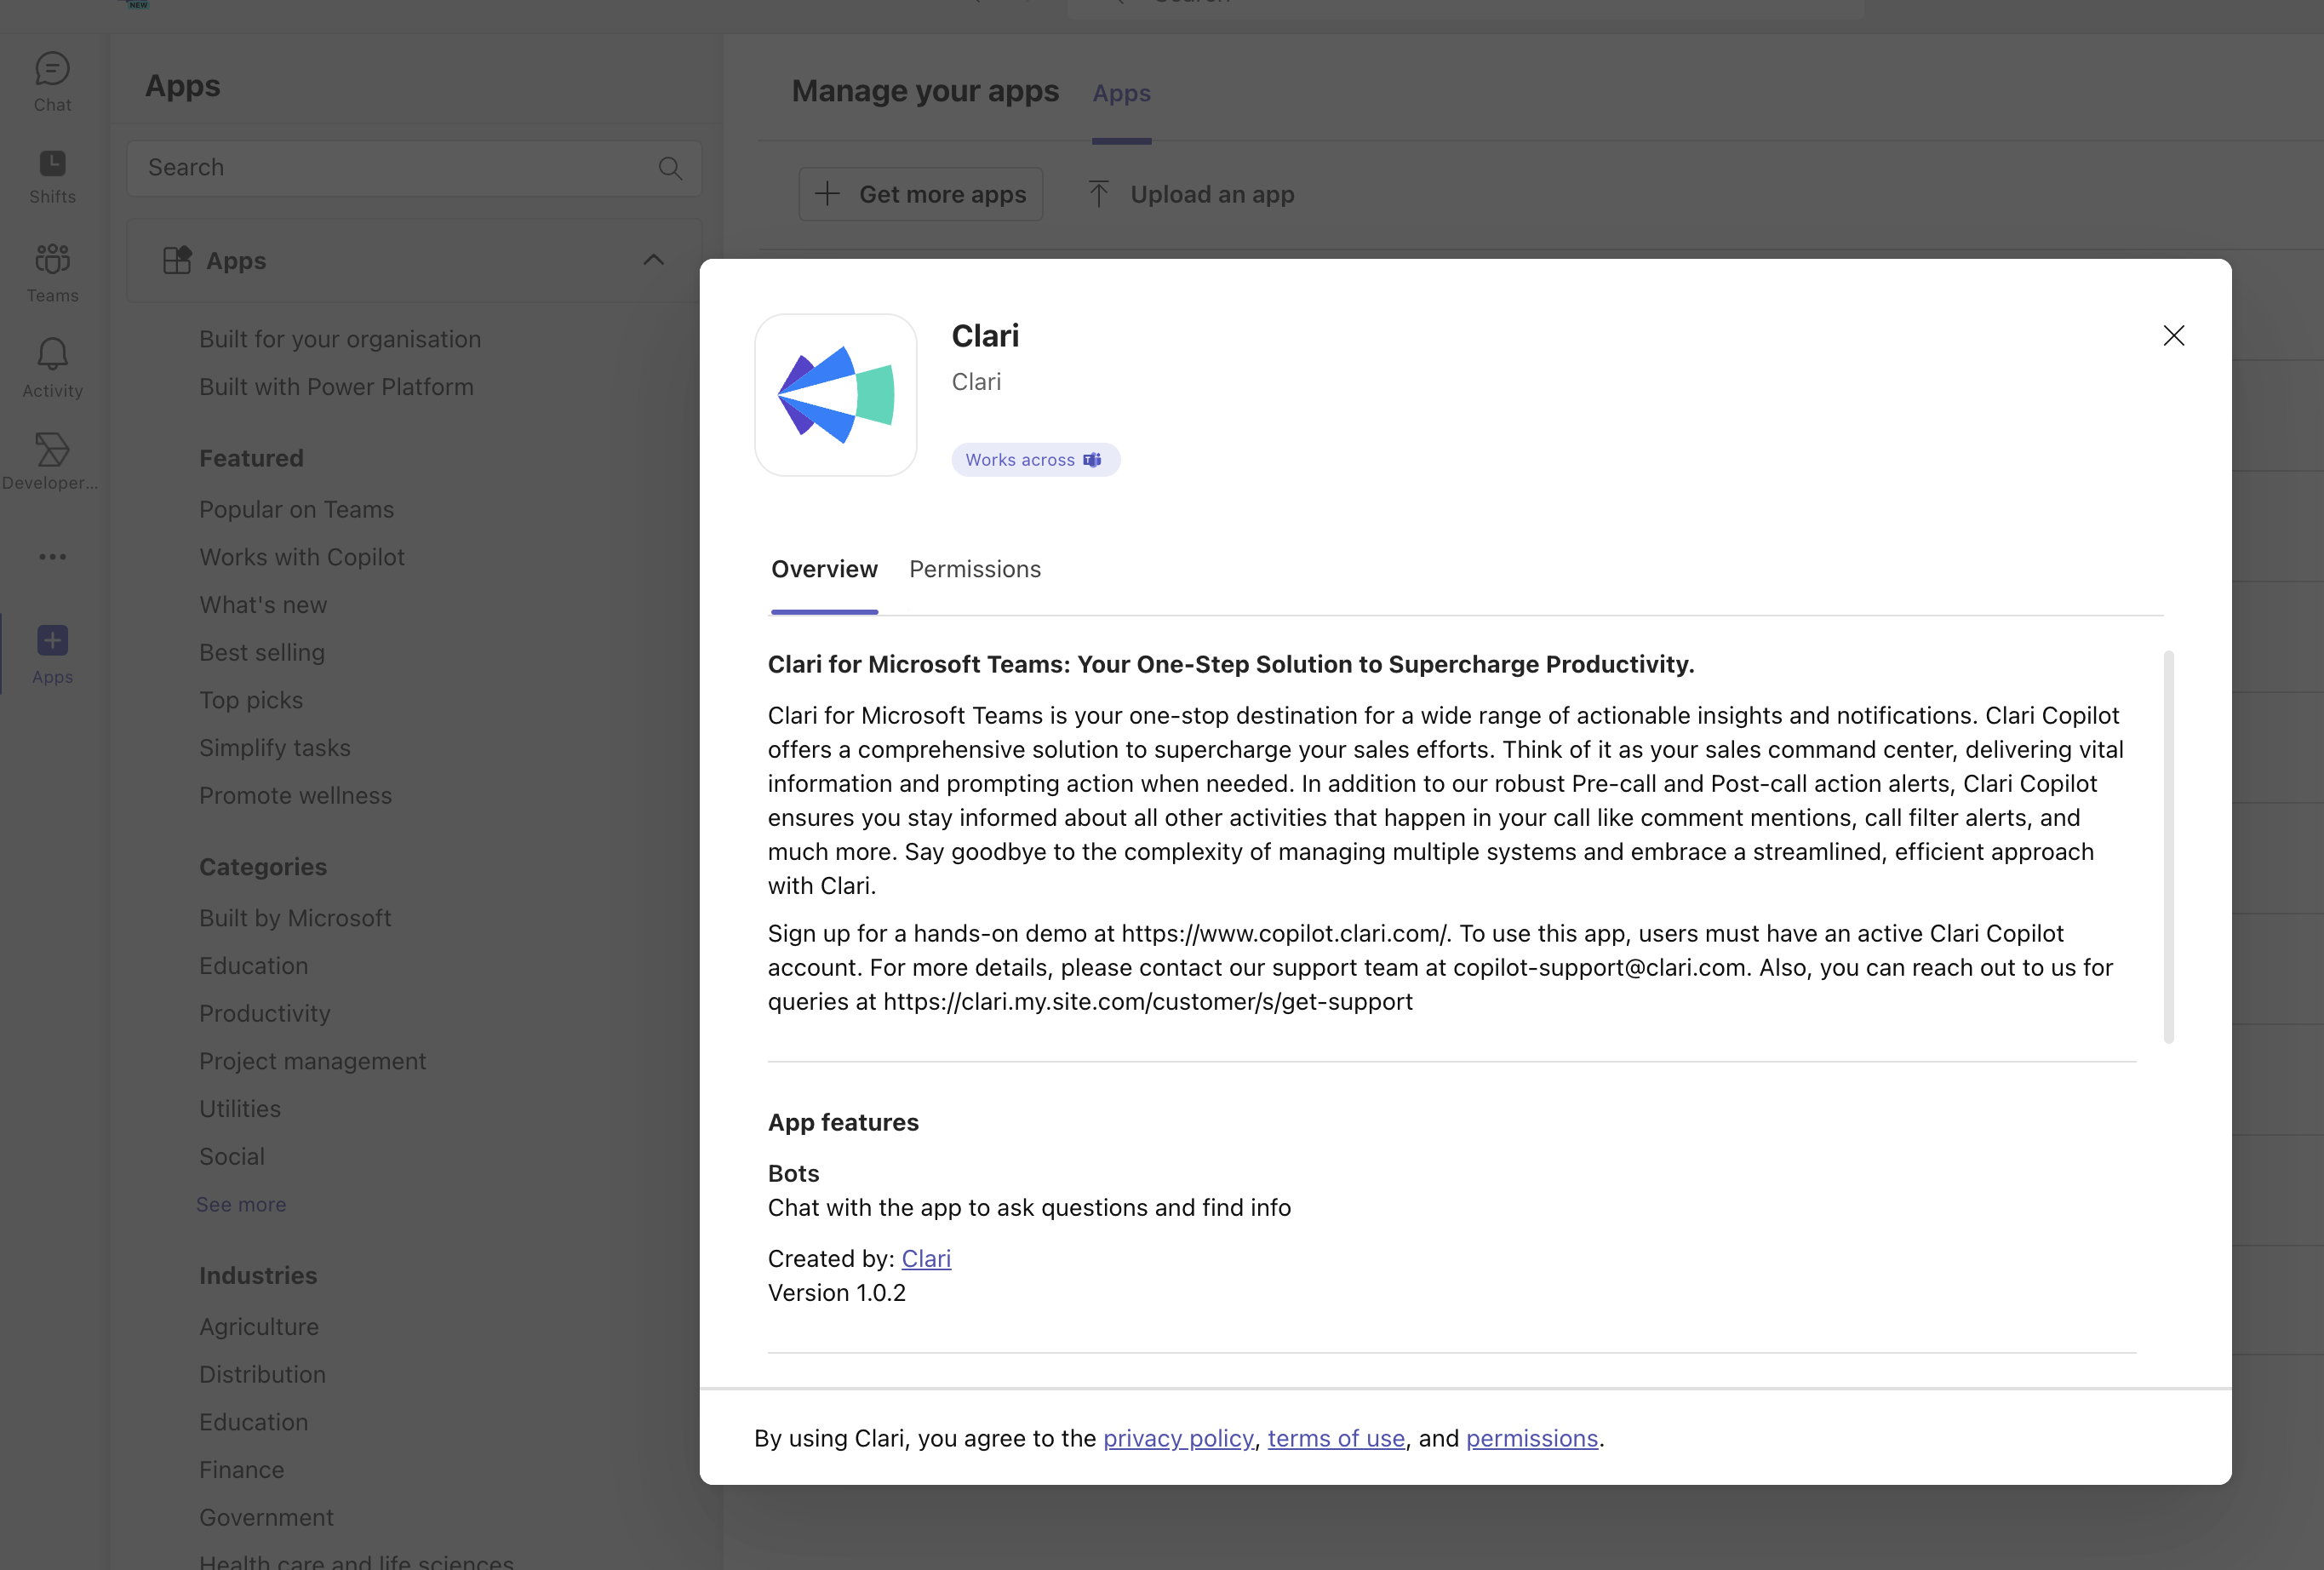Select the Shifts icon in the sidebar

[x=51, y=172]
